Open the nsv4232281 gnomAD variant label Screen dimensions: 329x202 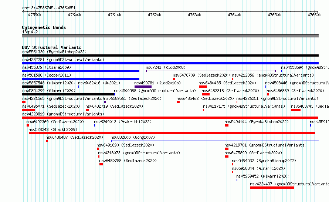[x=63, y=60]
